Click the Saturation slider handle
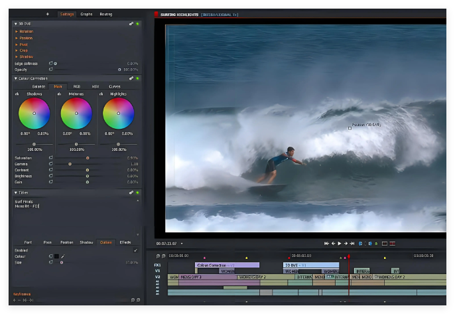 88,158
